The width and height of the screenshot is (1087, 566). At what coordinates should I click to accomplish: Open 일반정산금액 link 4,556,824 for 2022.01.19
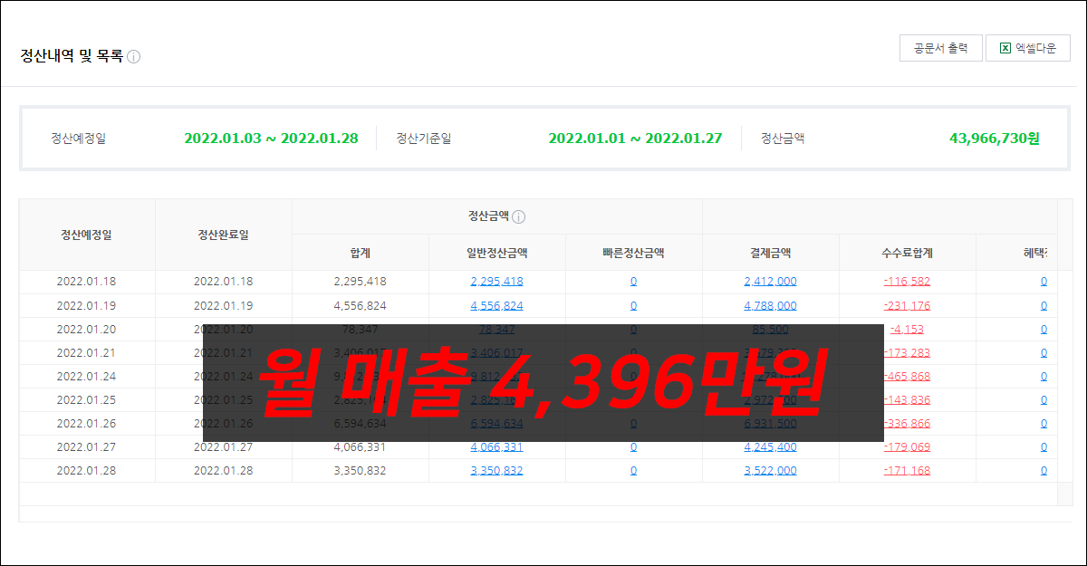click(x=496, y=305)
